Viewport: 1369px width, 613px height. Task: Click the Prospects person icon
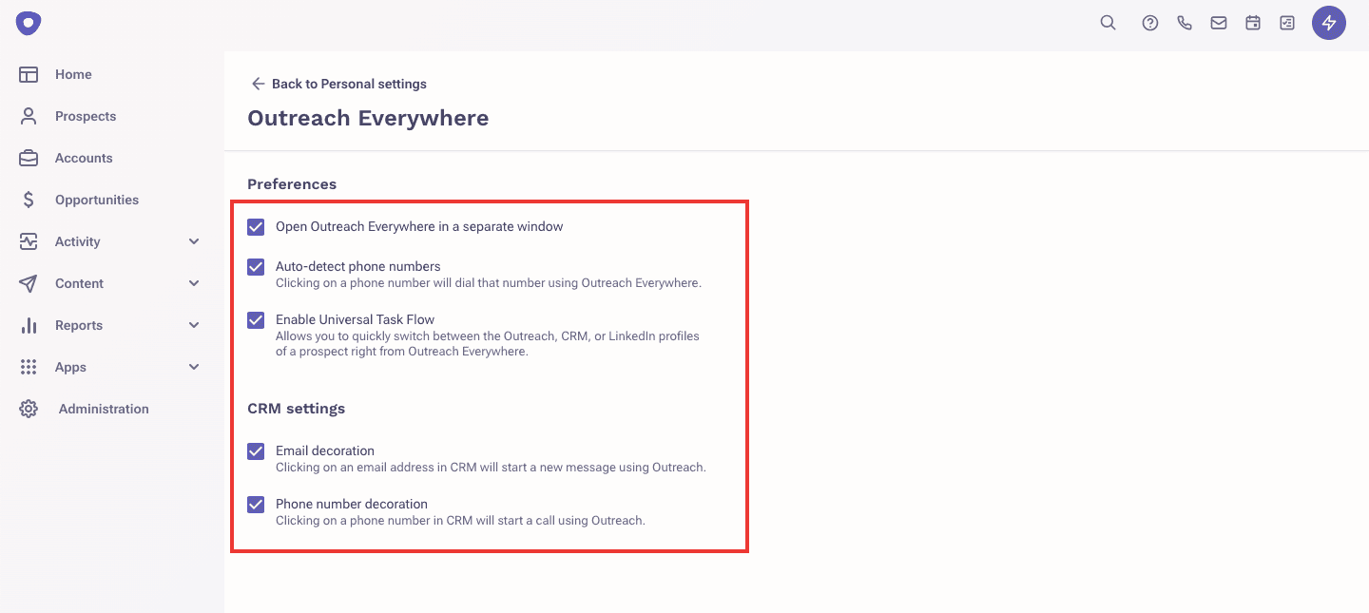(29, 116)
